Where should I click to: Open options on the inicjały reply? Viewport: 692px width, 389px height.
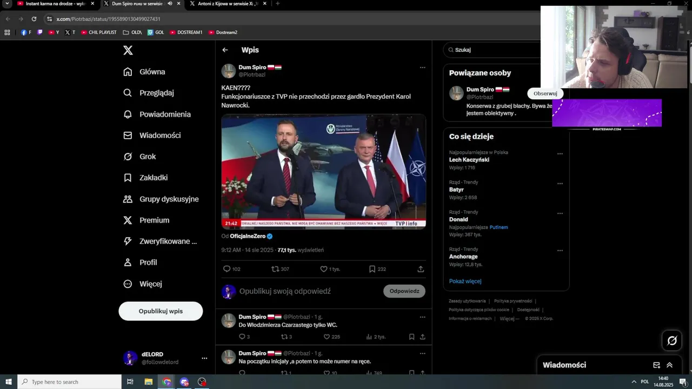click(x=422, y=353)
